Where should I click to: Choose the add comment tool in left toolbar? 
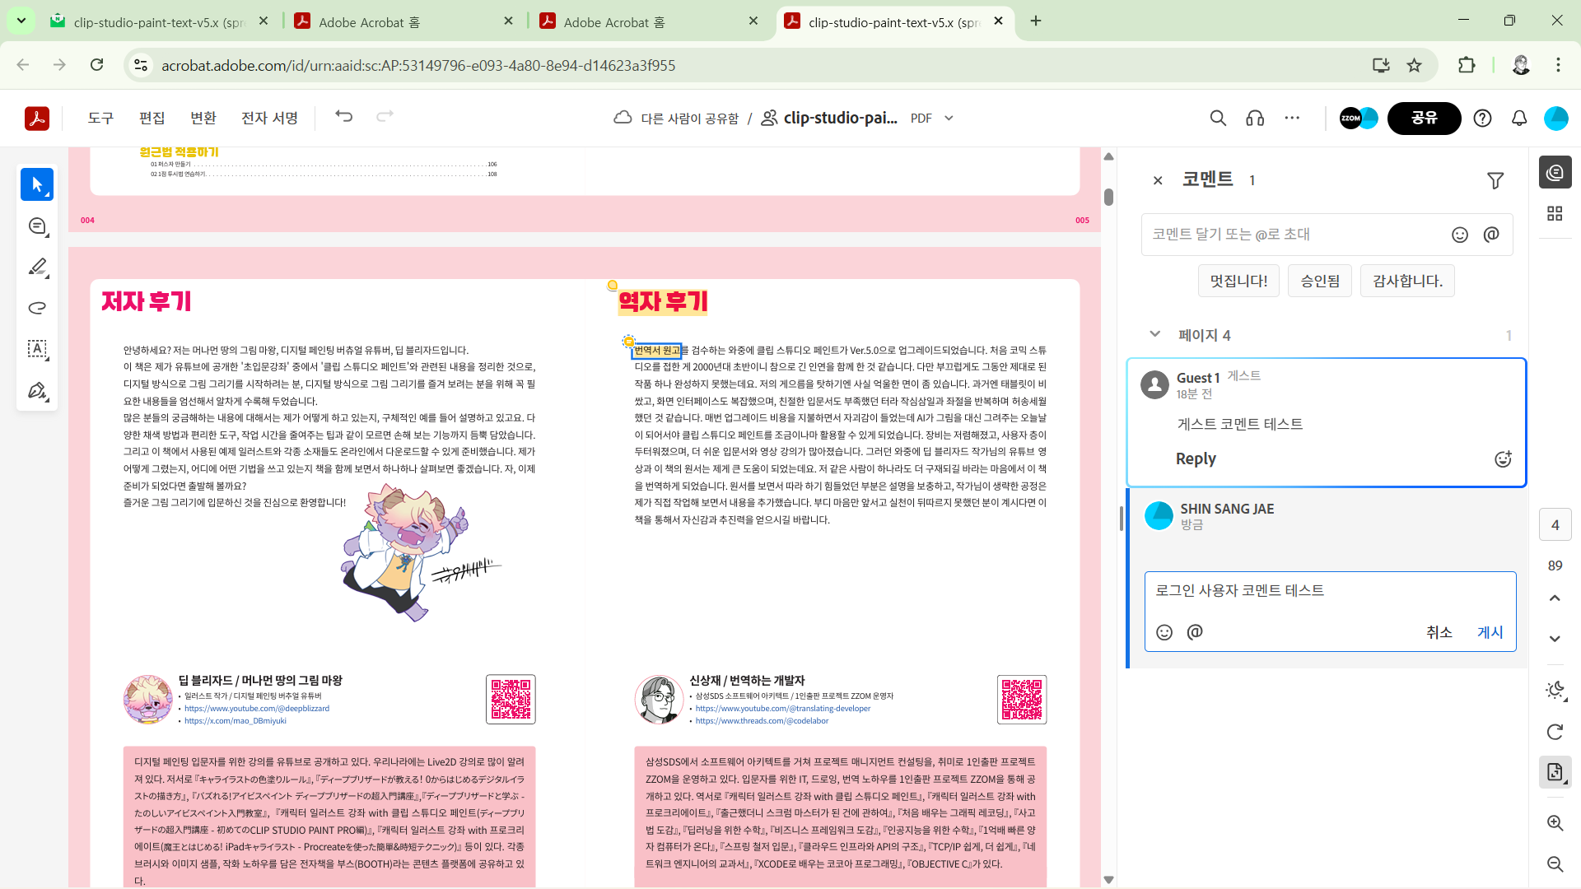click(x=37, y=226)
